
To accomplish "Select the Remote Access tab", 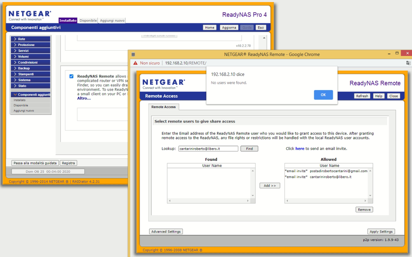I will click(163, 107).
